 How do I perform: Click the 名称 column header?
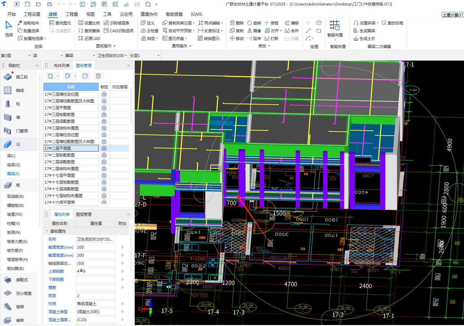71,87
